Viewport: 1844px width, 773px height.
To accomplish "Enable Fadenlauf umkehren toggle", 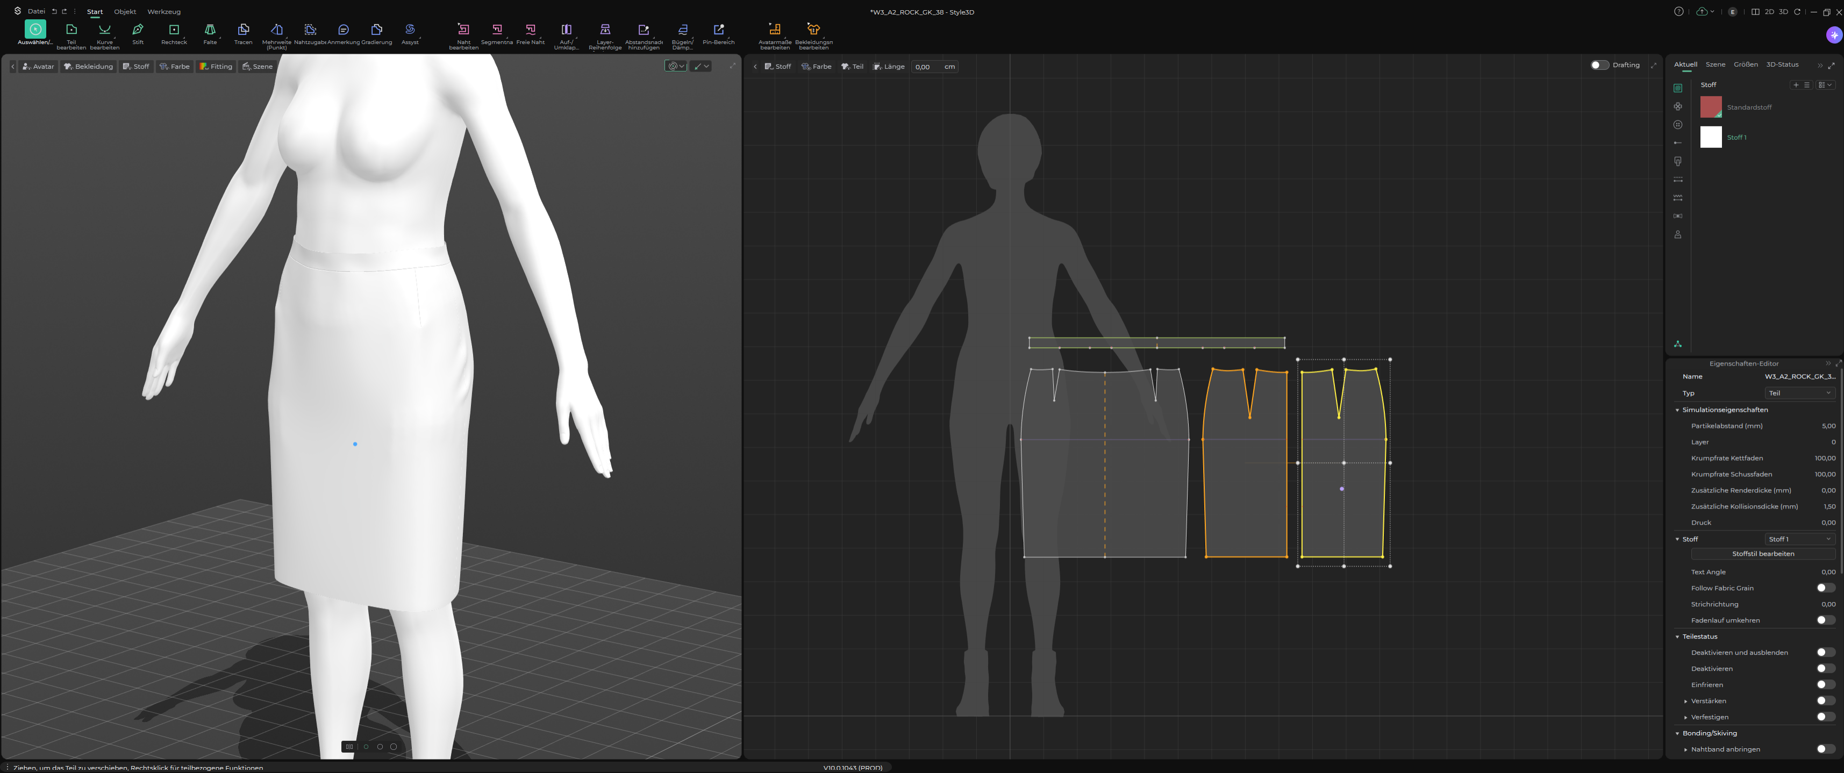I will (x=1825, y=620).
